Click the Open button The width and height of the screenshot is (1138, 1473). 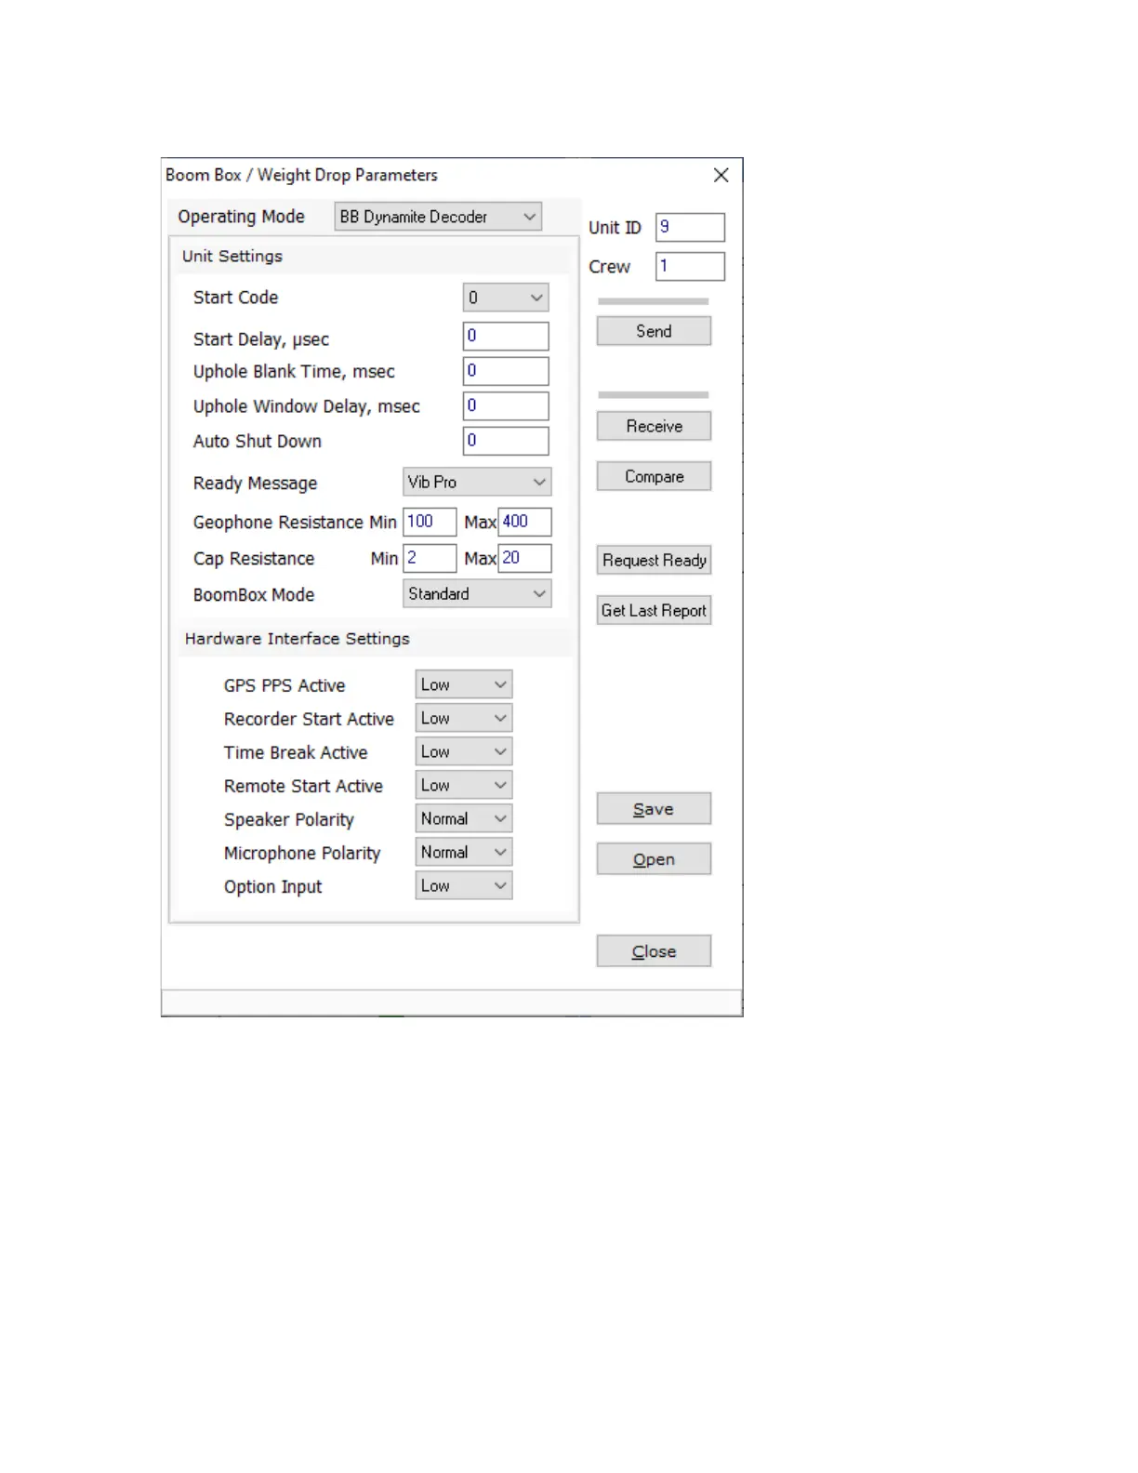pyautogui.click(x=654, y=859)
